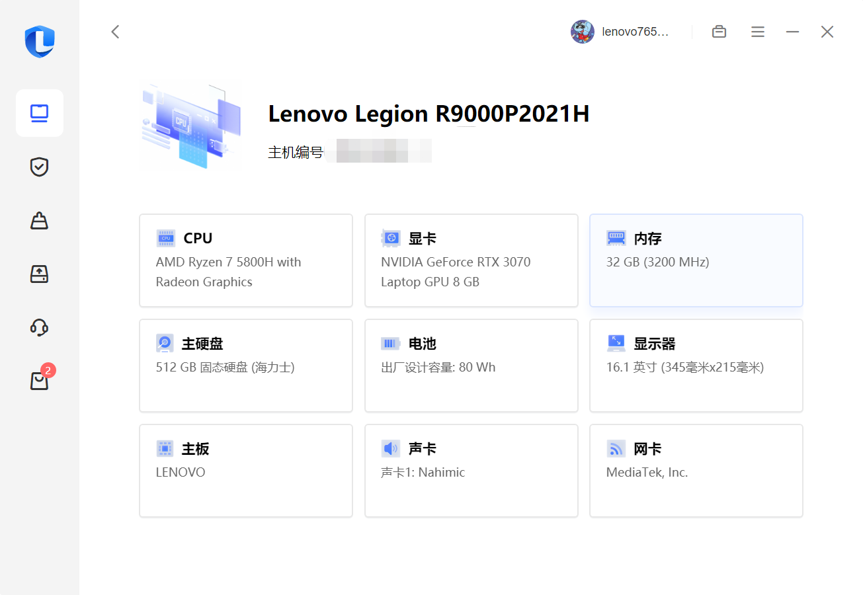Screen dimensions: 863x595
Task: Open the 主板 card heading
Action: [x=196, y=449]
